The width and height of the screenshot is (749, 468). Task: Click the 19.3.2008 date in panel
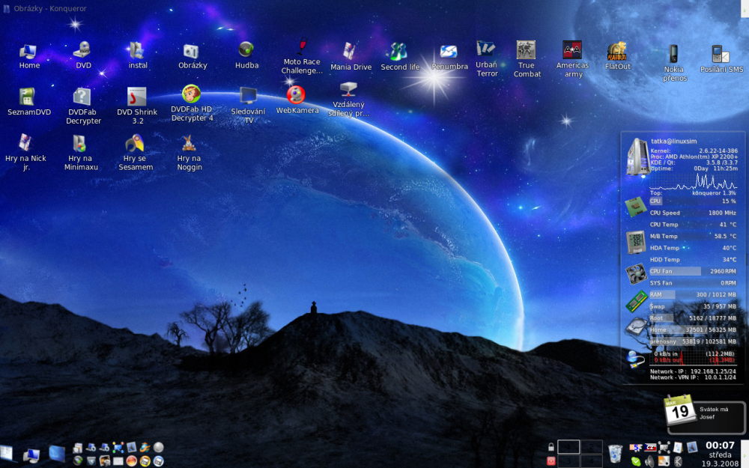click(720, 464)
